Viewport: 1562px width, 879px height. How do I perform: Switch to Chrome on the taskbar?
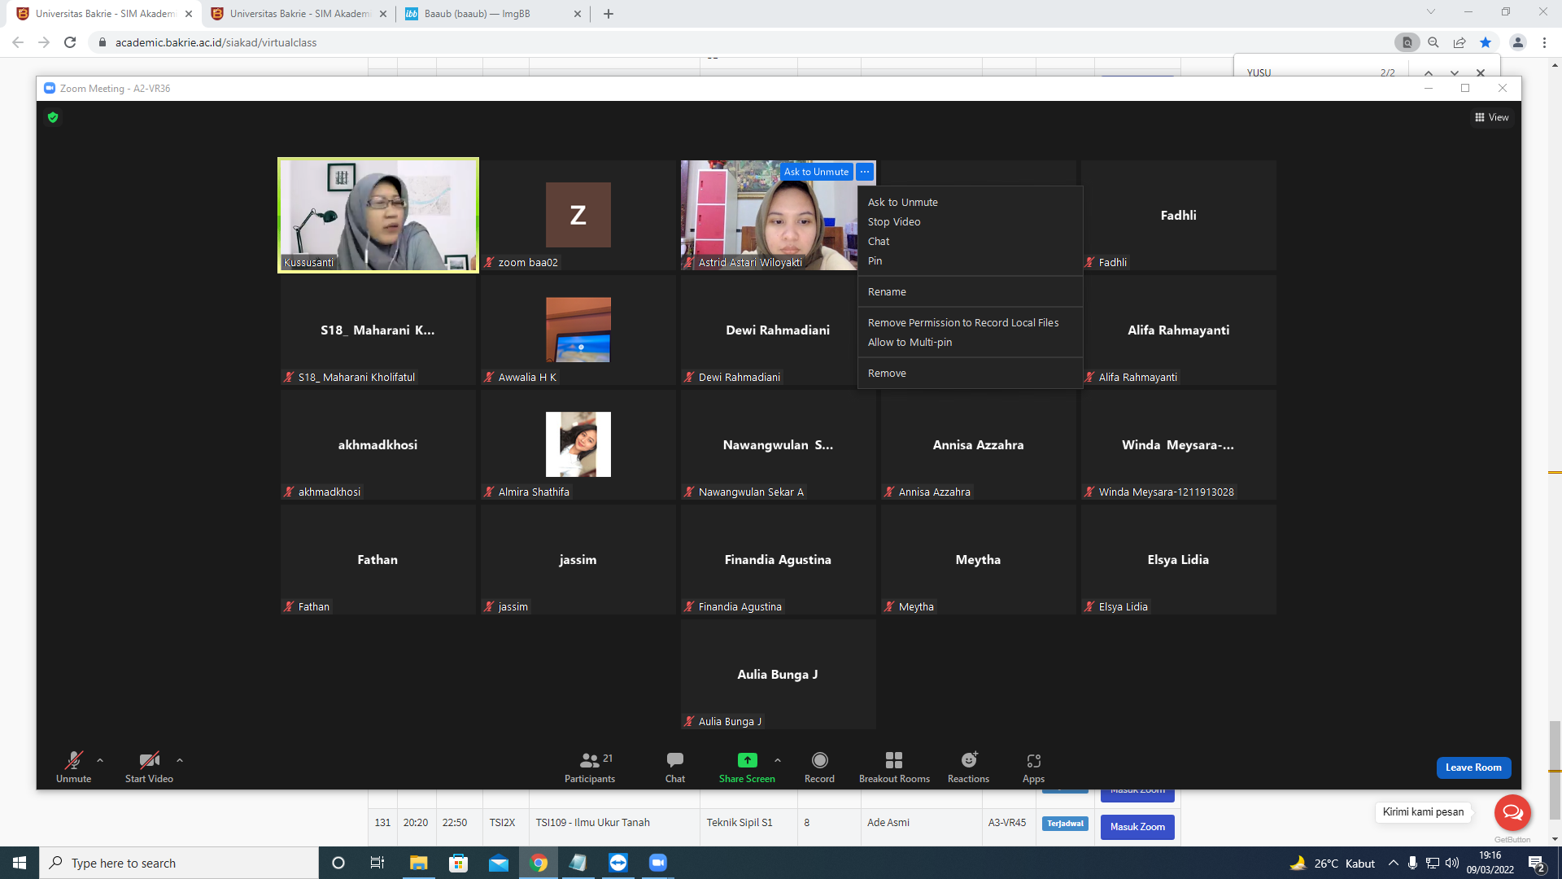coord(539,863)
